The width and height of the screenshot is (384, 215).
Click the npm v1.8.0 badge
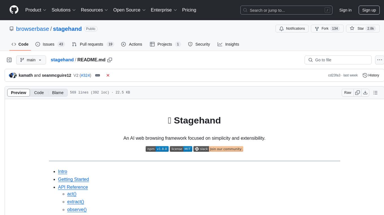(157, 149)
